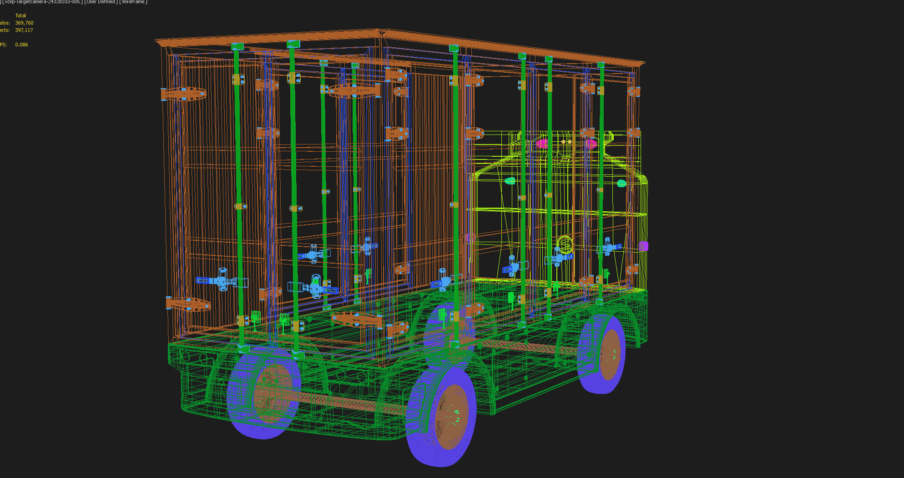
Task: Open the User Defined viewport menu
Action: click(101, 2)
